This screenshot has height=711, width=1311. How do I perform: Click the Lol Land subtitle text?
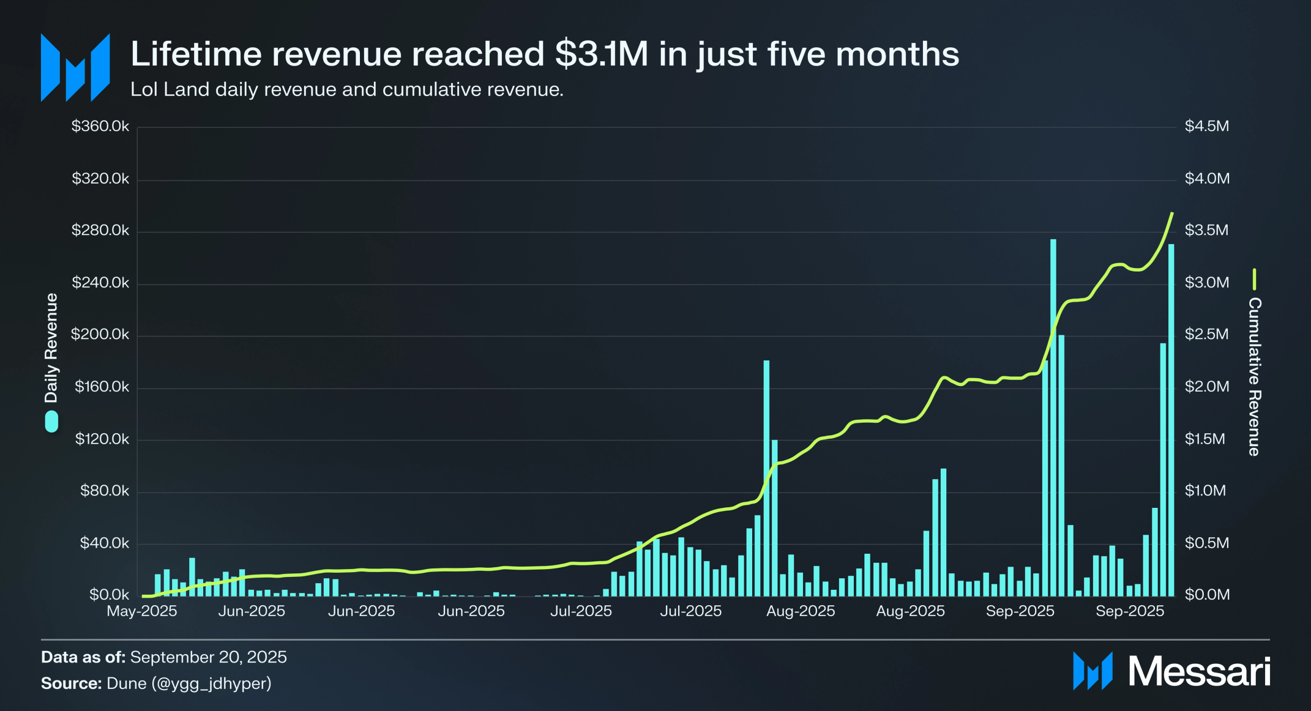pyautogui.click(x=346, y=89)
